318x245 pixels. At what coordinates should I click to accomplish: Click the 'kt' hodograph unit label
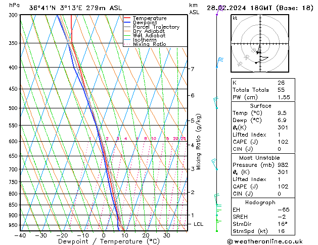[235, 18]
